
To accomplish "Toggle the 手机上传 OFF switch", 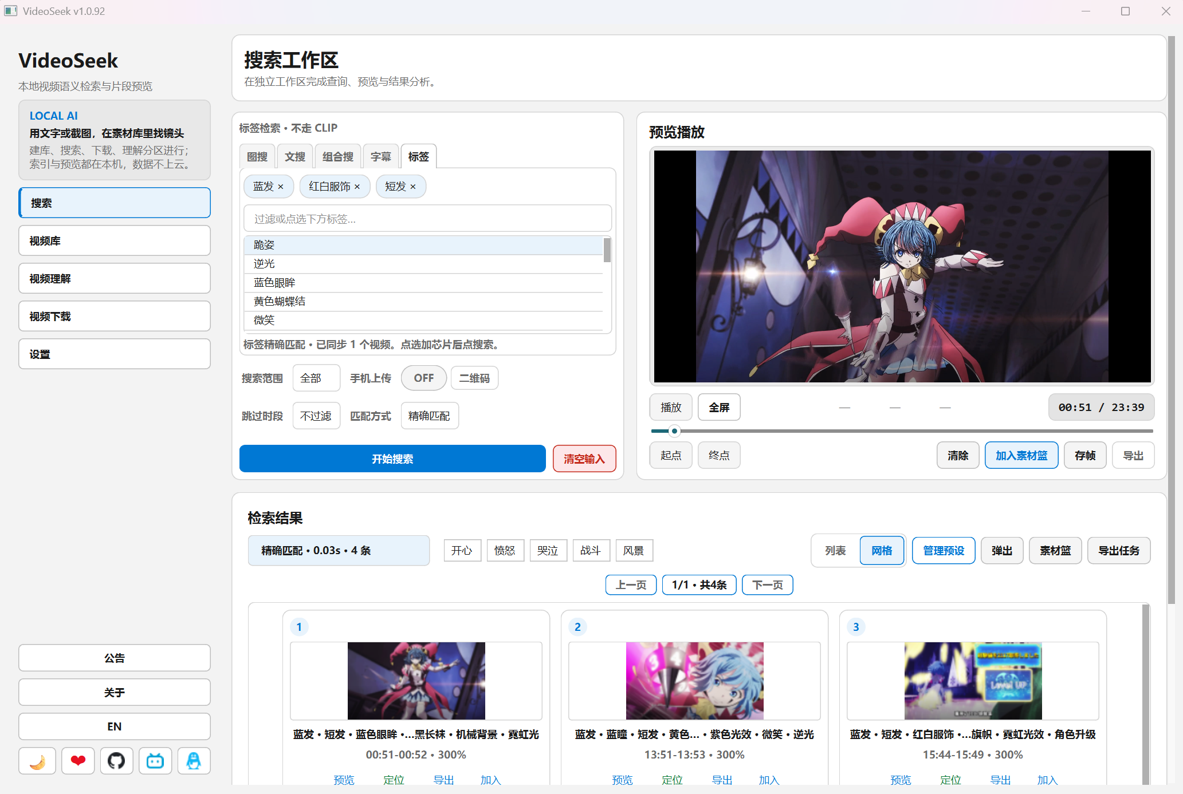I will pyautogui.click(x=423, y=378).
